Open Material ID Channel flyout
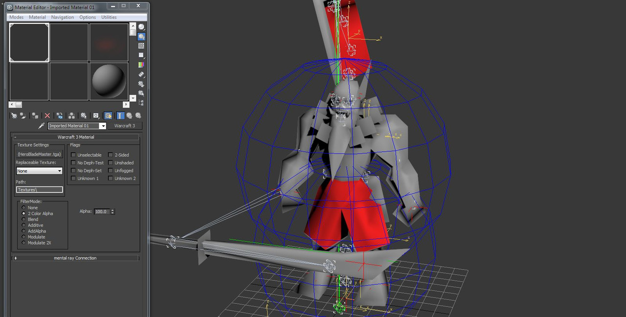The width and height of the screenshot is (626, 317). (96, 116)
